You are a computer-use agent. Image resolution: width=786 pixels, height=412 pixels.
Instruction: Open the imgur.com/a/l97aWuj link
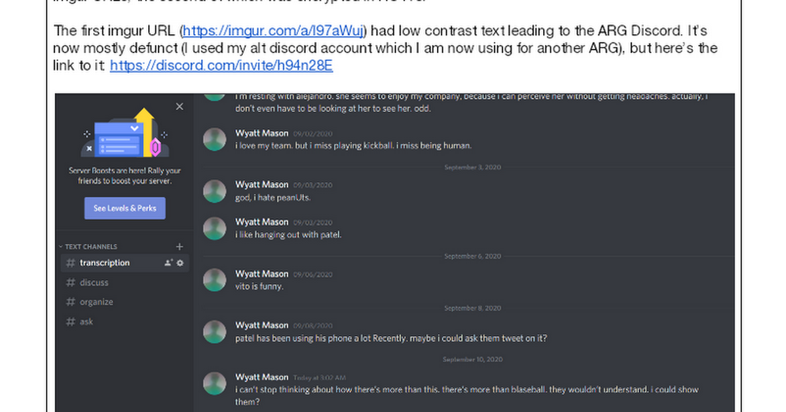pos(274,31)
